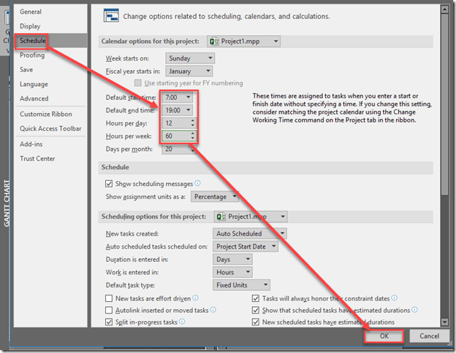Open the Week starts on dropdown
Screen dimensions: 456x353
tap(189, 58)
